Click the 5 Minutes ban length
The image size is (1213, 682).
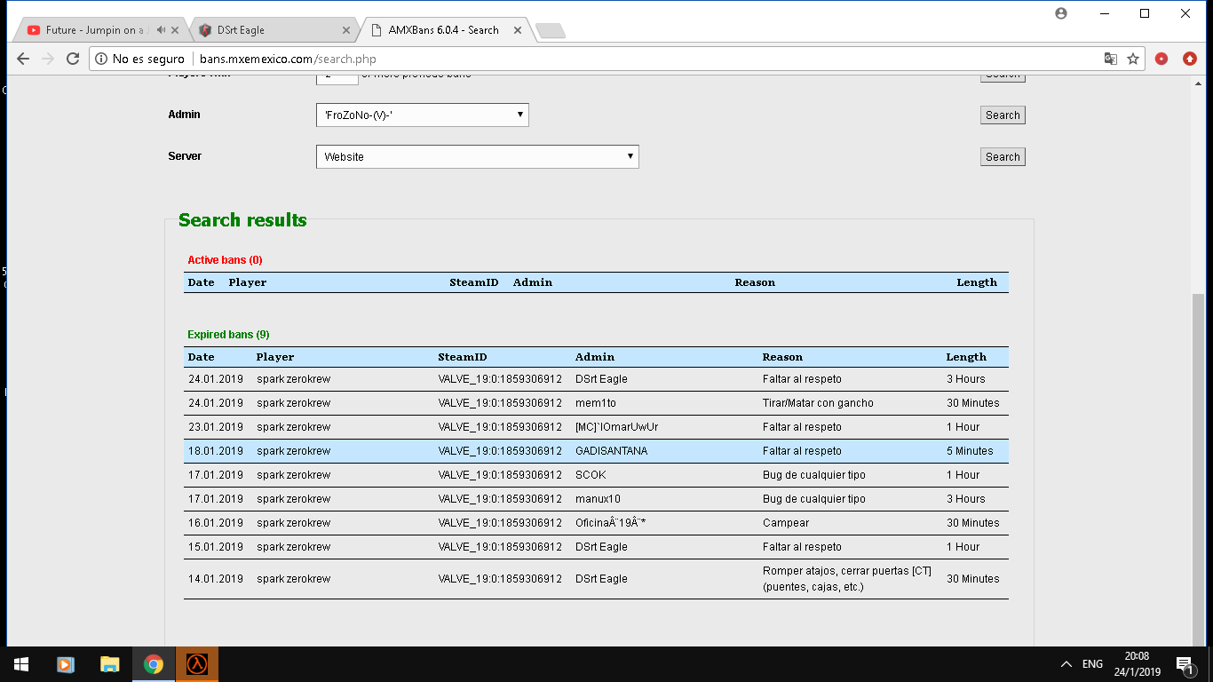[x=970, y=451]
